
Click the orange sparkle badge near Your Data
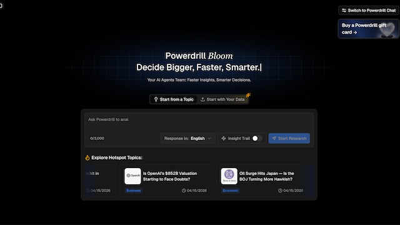248,95
